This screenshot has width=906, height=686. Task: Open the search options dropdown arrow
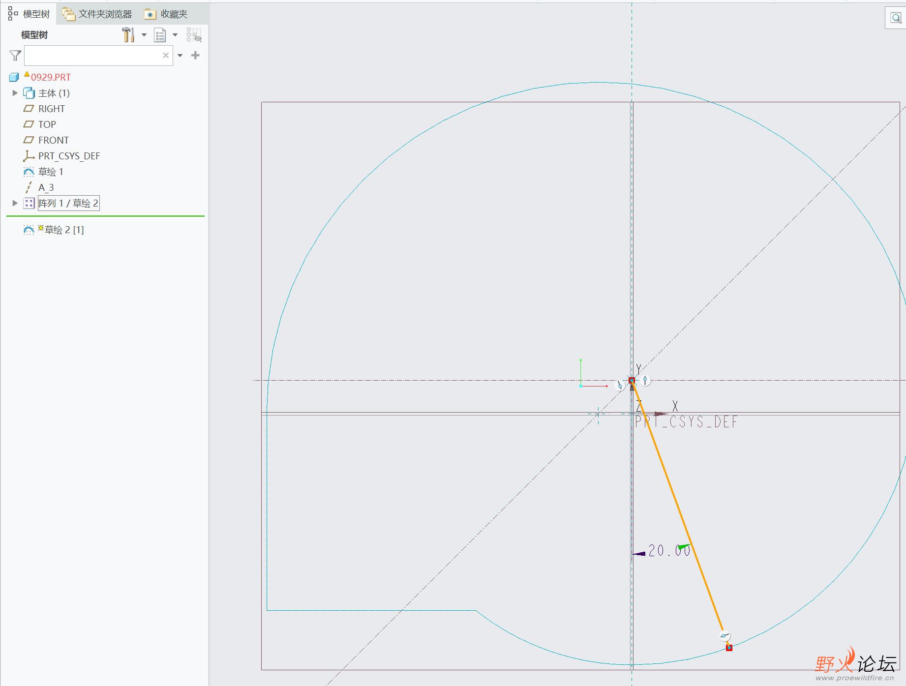tap(180, 56)
